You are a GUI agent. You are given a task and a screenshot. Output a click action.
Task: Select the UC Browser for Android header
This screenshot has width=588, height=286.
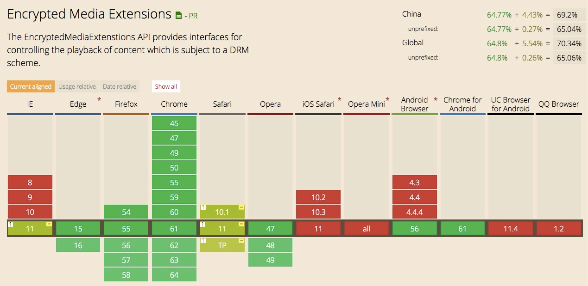(511, 104)
